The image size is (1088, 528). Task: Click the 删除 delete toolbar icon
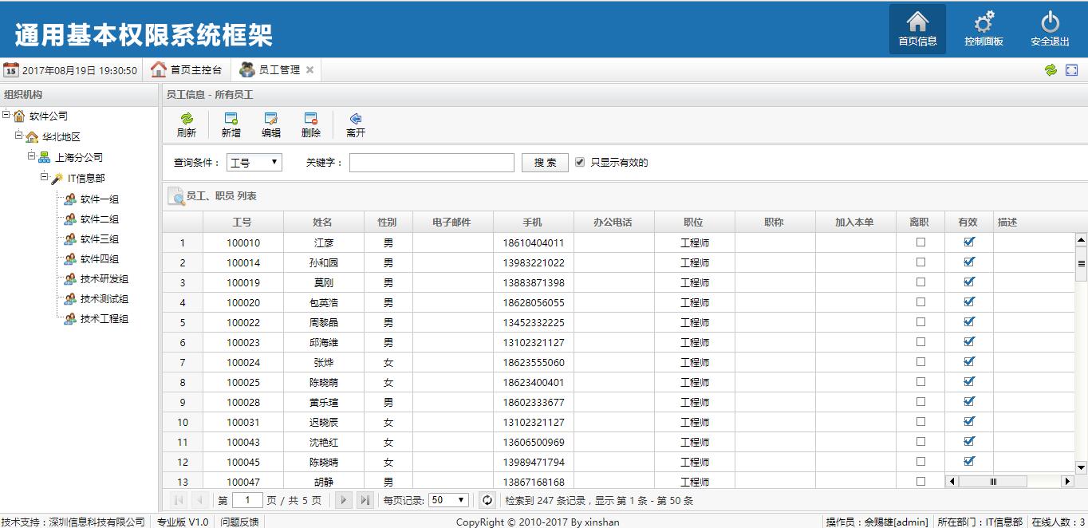coord(311,119)
